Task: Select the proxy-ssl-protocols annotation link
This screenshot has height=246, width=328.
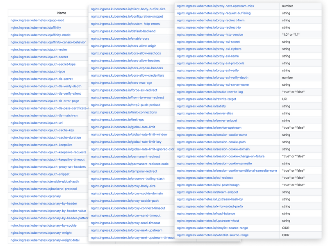Action: (x=210, y=63)
